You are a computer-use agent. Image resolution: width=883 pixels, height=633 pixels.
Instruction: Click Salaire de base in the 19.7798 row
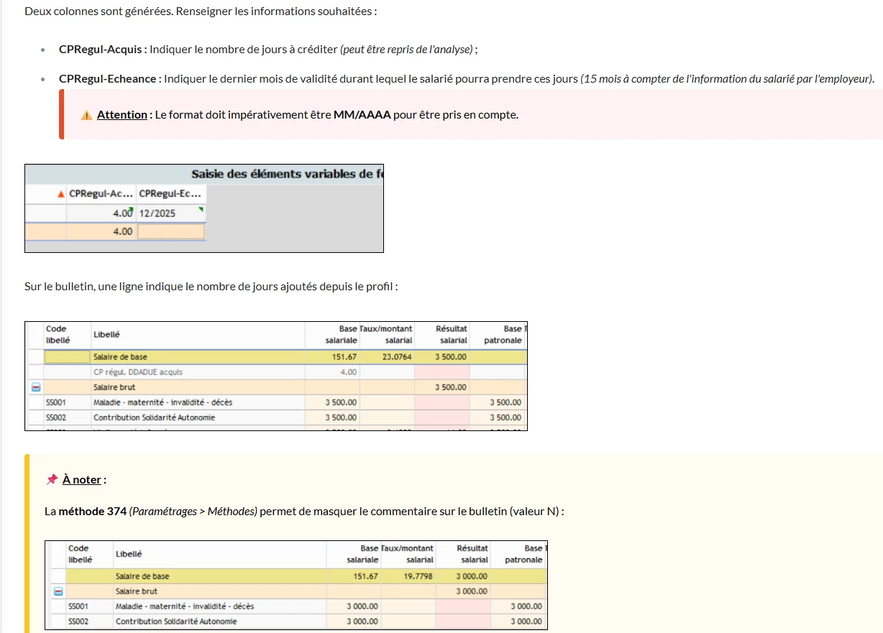[142, 576]
